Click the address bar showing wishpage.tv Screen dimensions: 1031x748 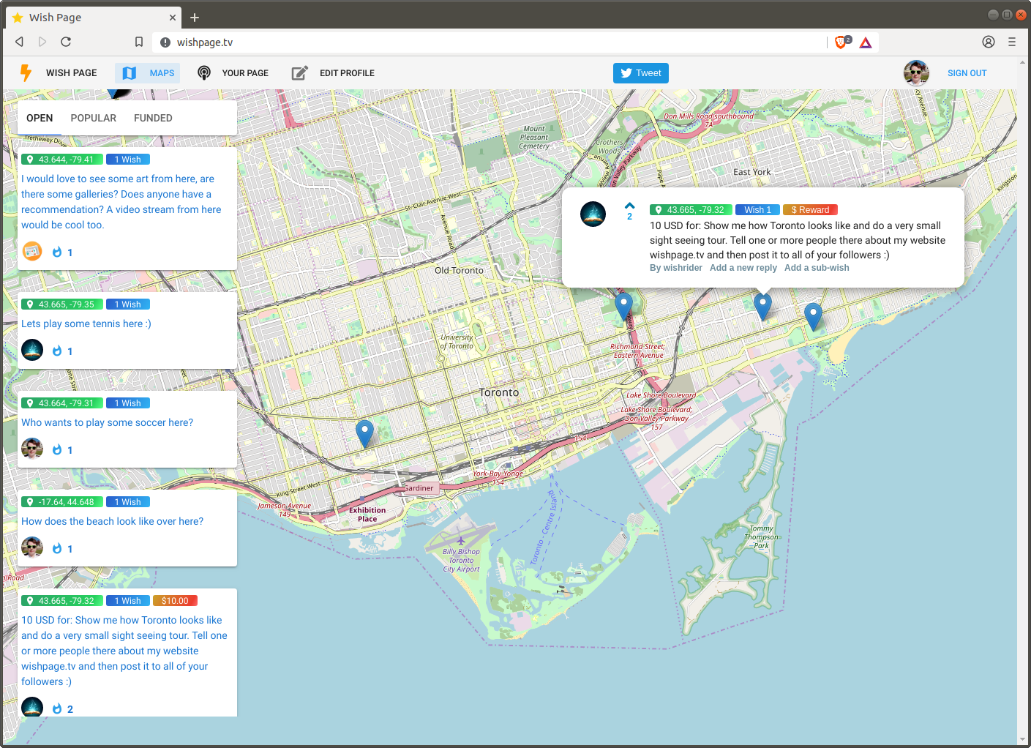(x=498, y=42)
